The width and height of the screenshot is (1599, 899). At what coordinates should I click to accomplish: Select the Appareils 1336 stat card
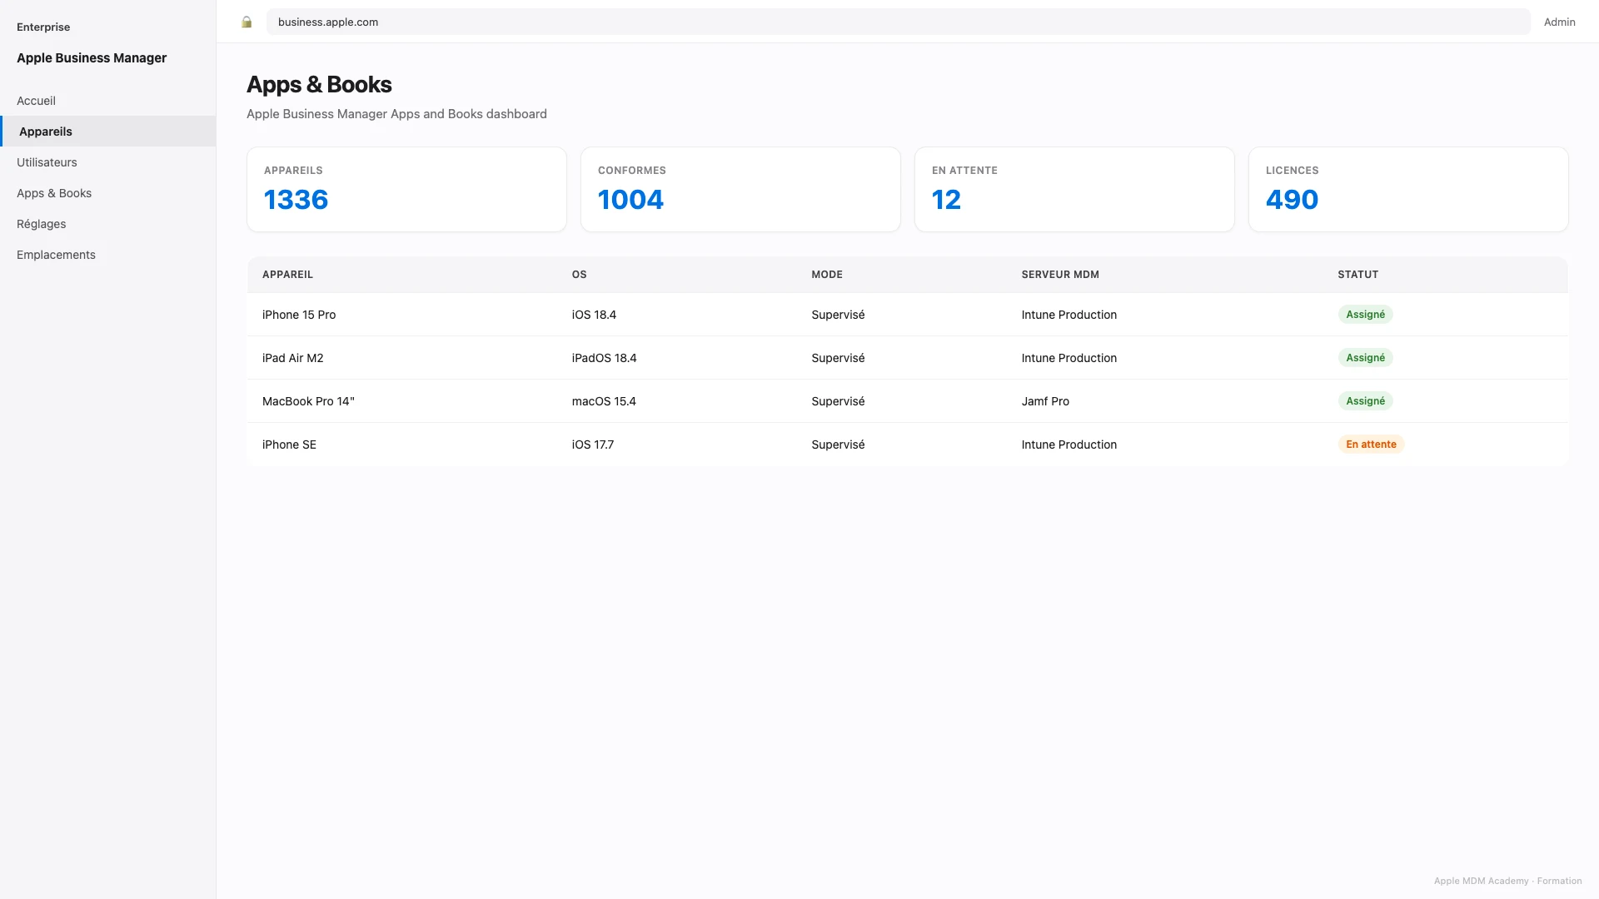click(406, 190)
